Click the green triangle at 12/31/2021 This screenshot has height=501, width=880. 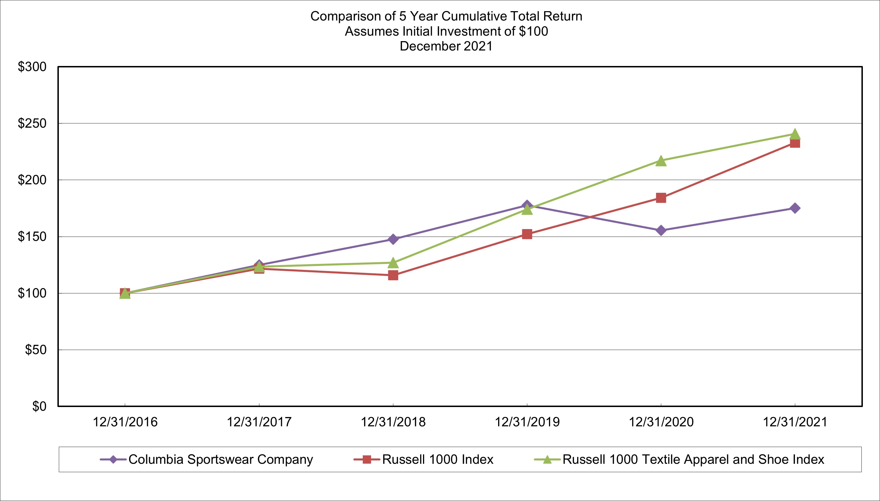795,134
